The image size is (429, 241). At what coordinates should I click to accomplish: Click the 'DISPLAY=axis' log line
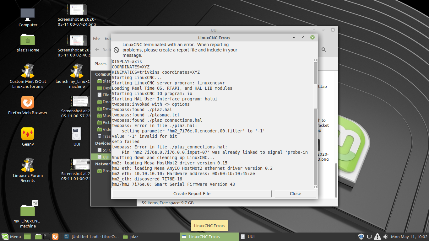click(x=127, y=62)
